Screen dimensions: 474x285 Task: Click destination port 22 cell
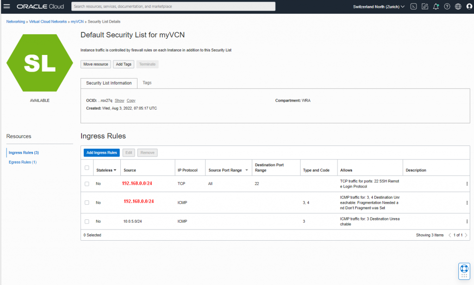[257, 184]
